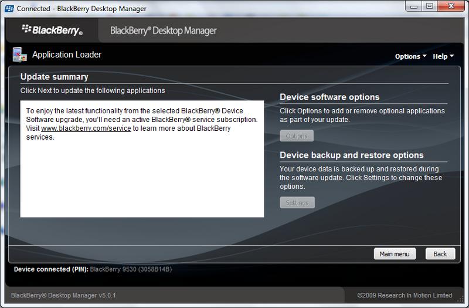Click the Application Loader phone icon
This screenshot has height=308, width=469.
tap(19, 55)
